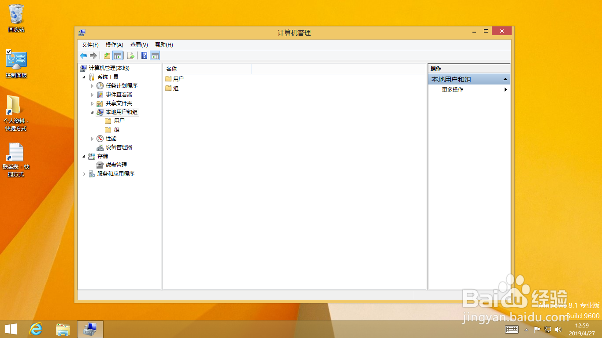
Task: Select the 回收站 desktop icon
Action: pos(16,18)
